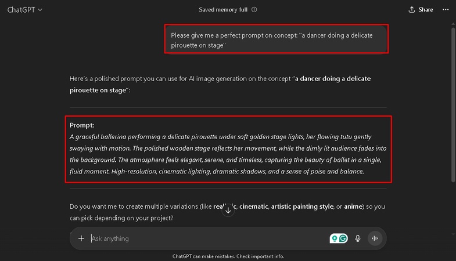Click the scrollbar up arrow

(453, 24)
